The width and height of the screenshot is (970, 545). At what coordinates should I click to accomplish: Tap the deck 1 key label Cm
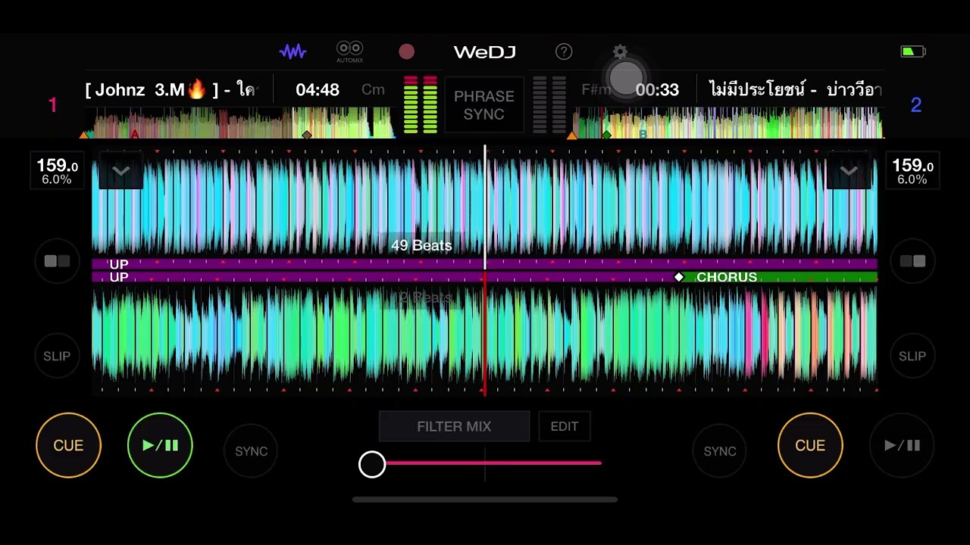coord(373,89)
